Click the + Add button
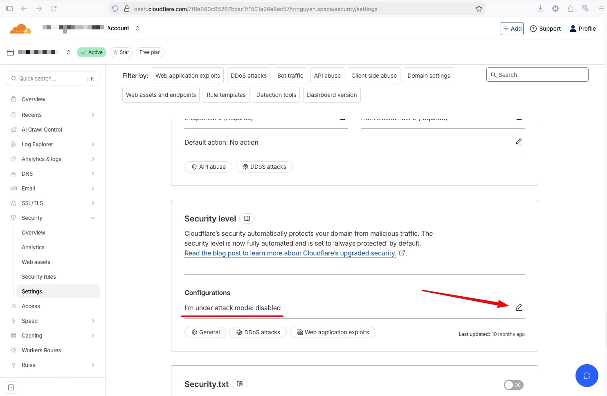The image size is (607, 396). pyautogui.click(x=512, y=28)
